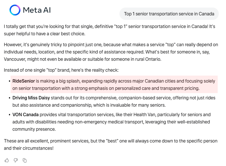Screen dimensions: 226x166
Task: Select the user prompt bubble about senior transportation
Action: [169, 14]
